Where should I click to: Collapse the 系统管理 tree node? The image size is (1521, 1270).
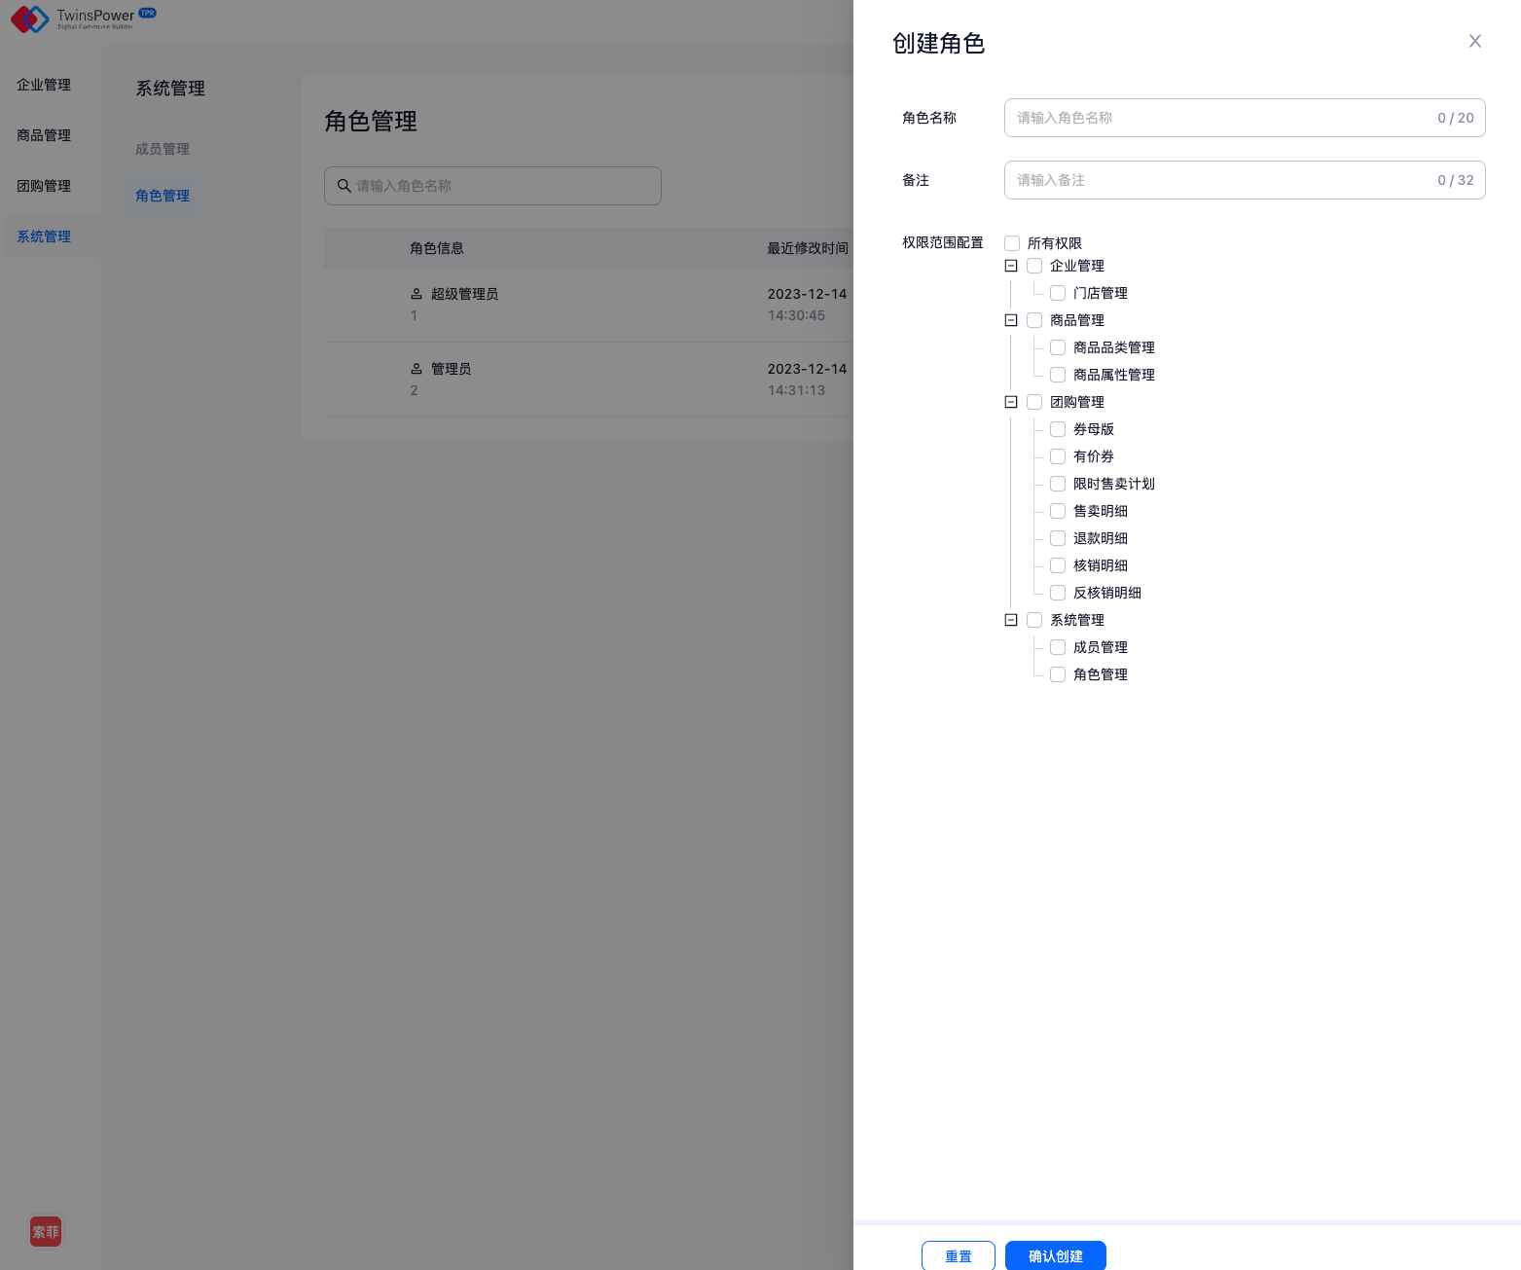1011,620
